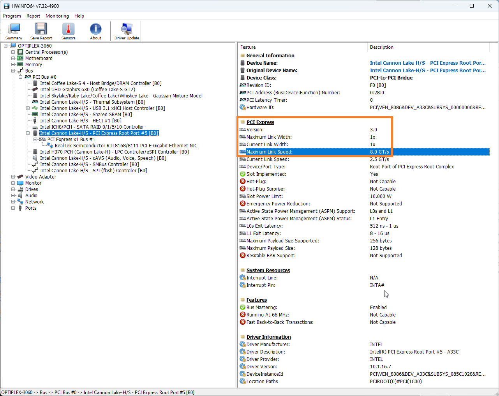Screen dimensions: 499x396
Task: Open the Help menu
Action: click(x=79, y=16)
